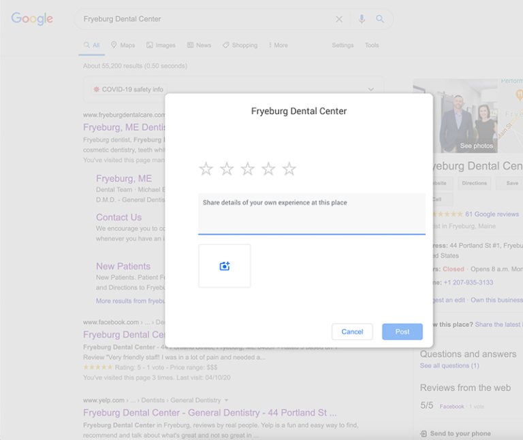Image resolution: width=523 pixels, height=440 pixels.
Task: Click 'About 55,200 results' text
Action: pos(135,66)
